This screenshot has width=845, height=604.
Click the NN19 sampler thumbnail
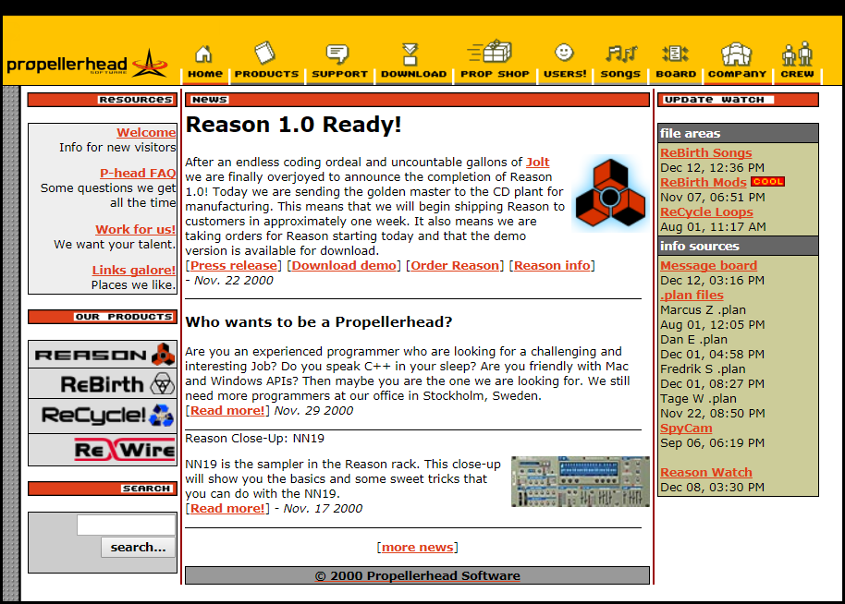click(581, 481)
